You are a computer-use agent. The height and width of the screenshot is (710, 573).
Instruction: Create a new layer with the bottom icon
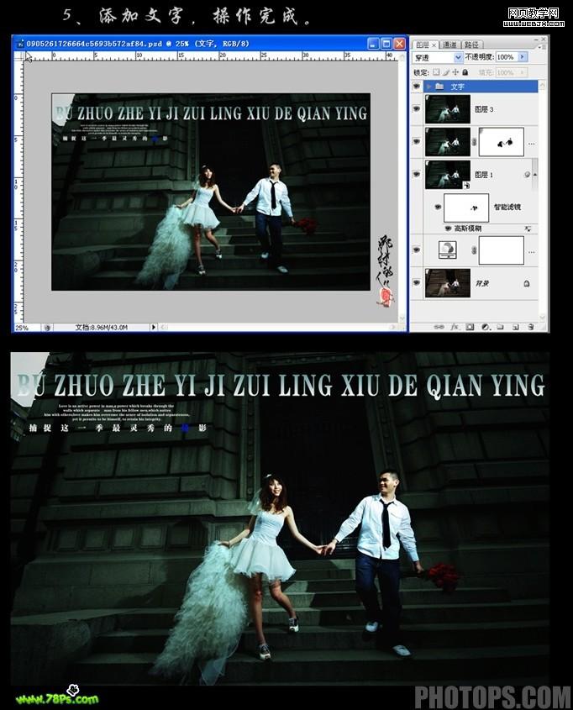pyautogui.click(x=516, y=327)
